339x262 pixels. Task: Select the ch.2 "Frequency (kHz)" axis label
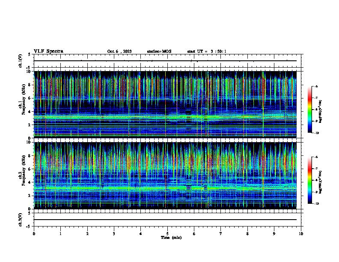coord(24,170)
